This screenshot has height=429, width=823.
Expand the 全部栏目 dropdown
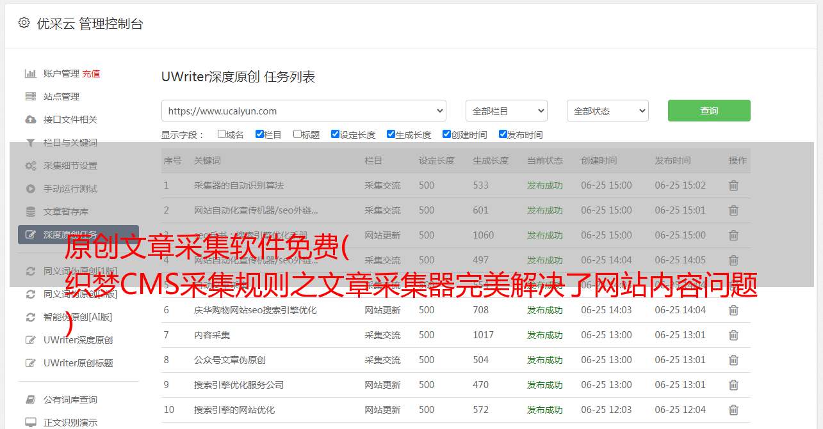coord(507,111)
